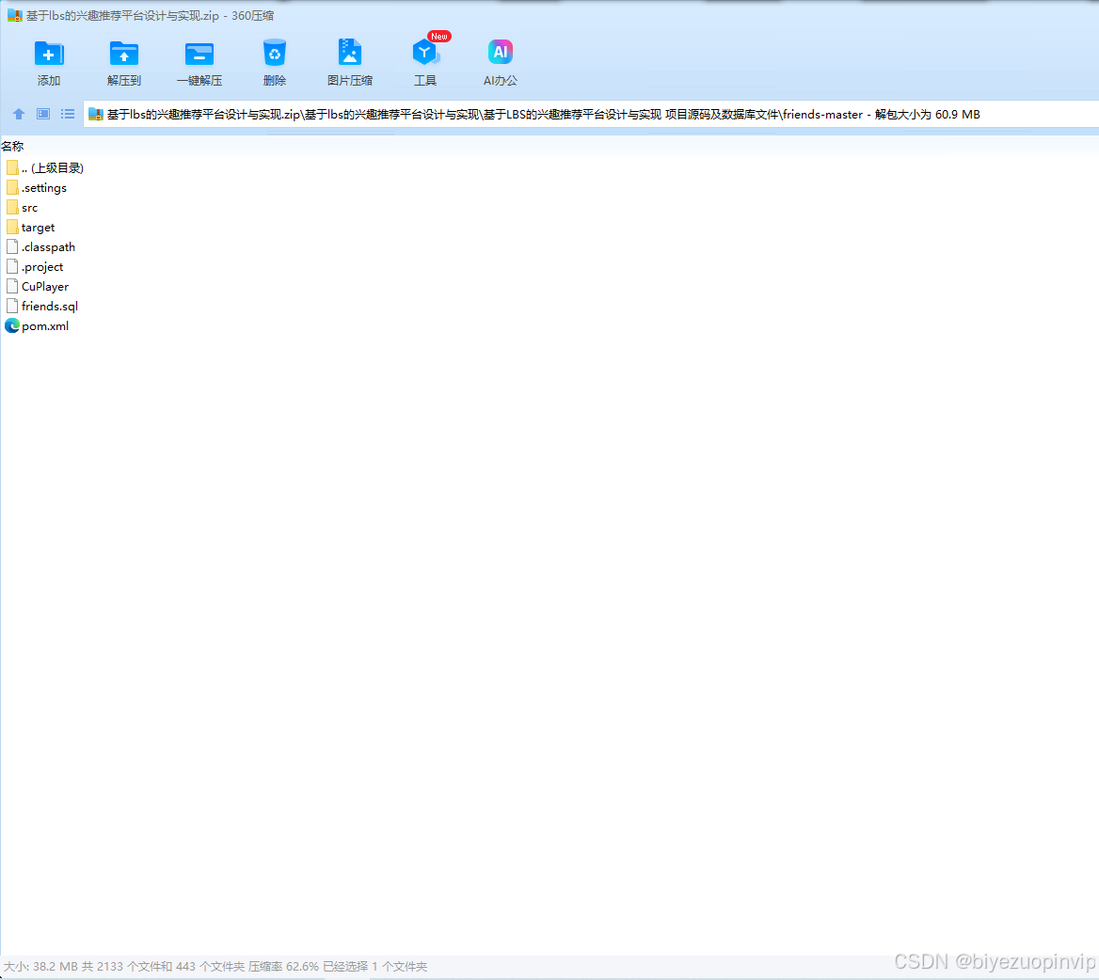Open the 图片压缩 image compression tool

350,54
